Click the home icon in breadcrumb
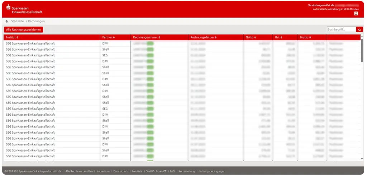367x176 pixels. (6, 22)
